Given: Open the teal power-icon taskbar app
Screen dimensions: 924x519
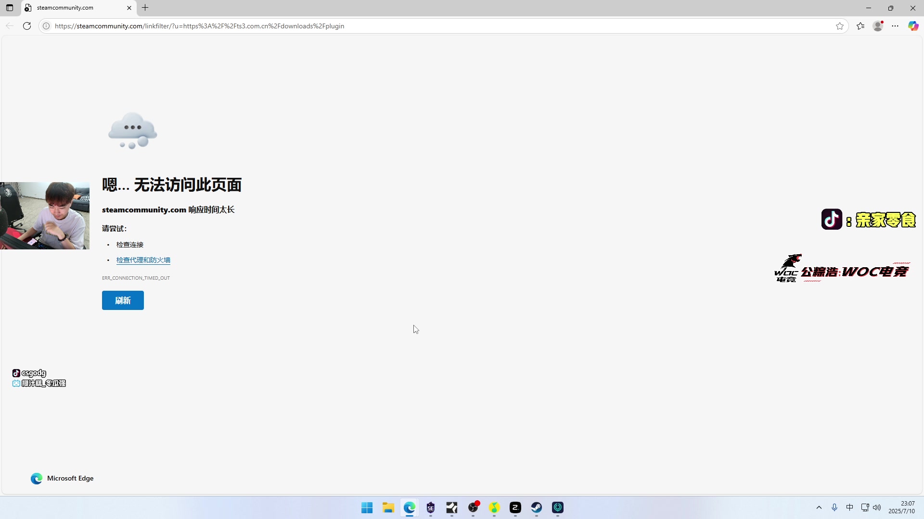Looking at the screenshot, I should click(x=558, y=507).
